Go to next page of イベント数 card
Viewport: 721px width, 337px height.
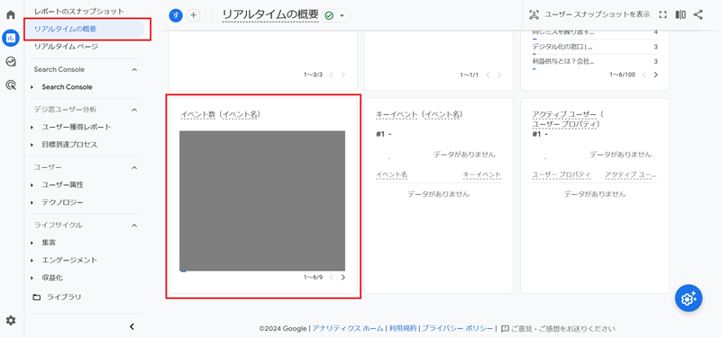click(x=343, y=278)
